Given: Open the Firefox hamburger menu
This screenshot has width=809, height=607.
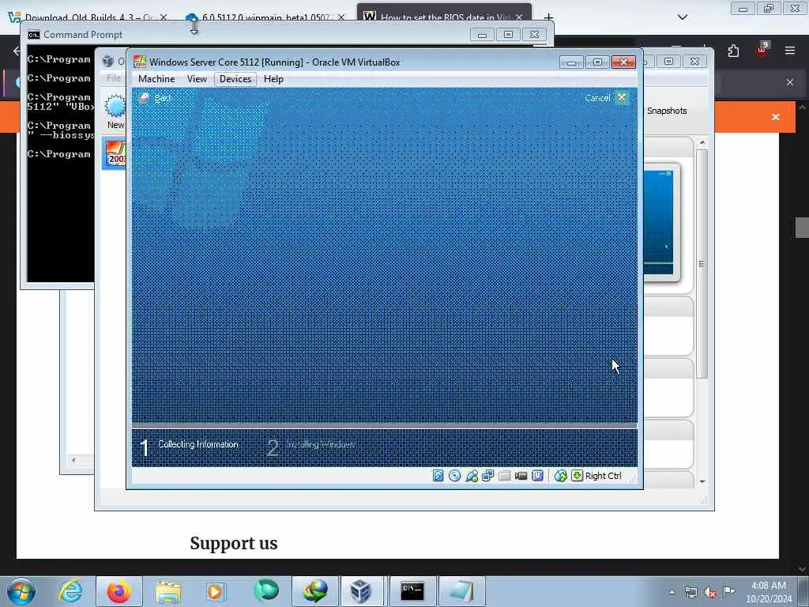Looking at the screenshot, I should coord(790,51).
